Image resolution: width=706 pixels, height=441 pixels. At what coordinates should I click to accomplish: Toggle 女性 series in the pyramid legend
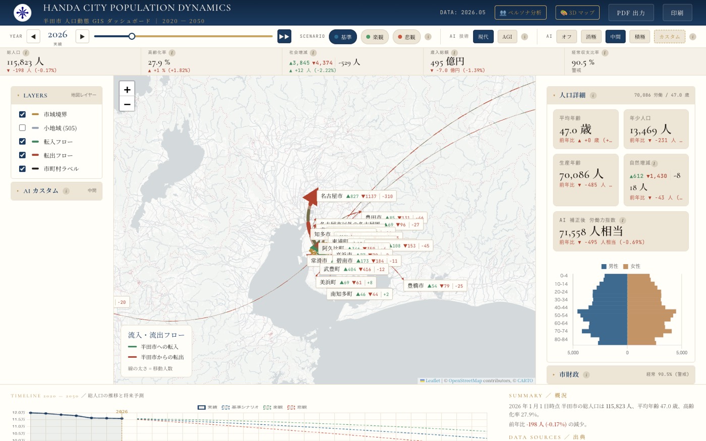pyautogui.click(x=632, y=266)
